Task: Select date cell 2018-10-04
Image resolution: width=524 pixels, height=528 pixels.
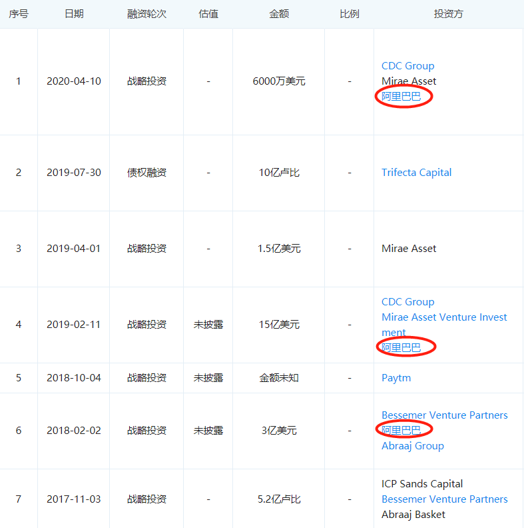Action: point(74,378)
